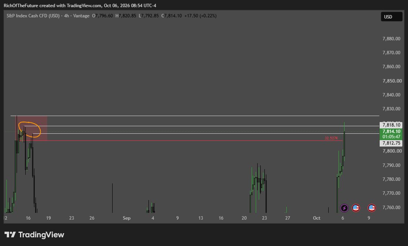Viewport: 408px width, 246px height.
Task: Click the Oct label on the time axis
Action: (317, 218)
